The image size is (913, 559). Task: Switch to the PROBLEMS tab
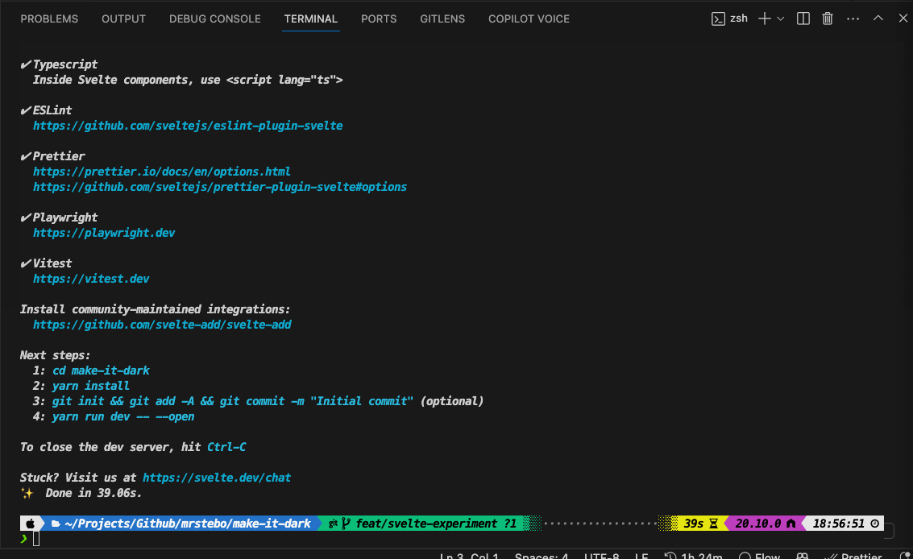click(x=49, y=19)
